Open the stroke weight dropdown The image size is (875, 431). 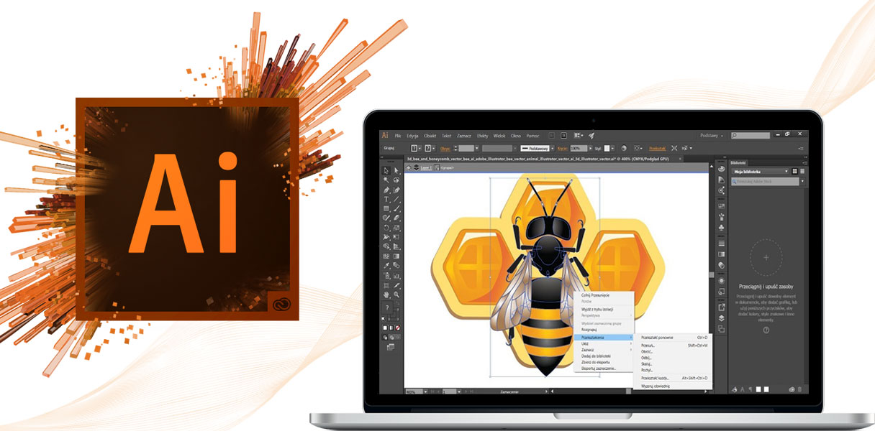coord(476,149)
